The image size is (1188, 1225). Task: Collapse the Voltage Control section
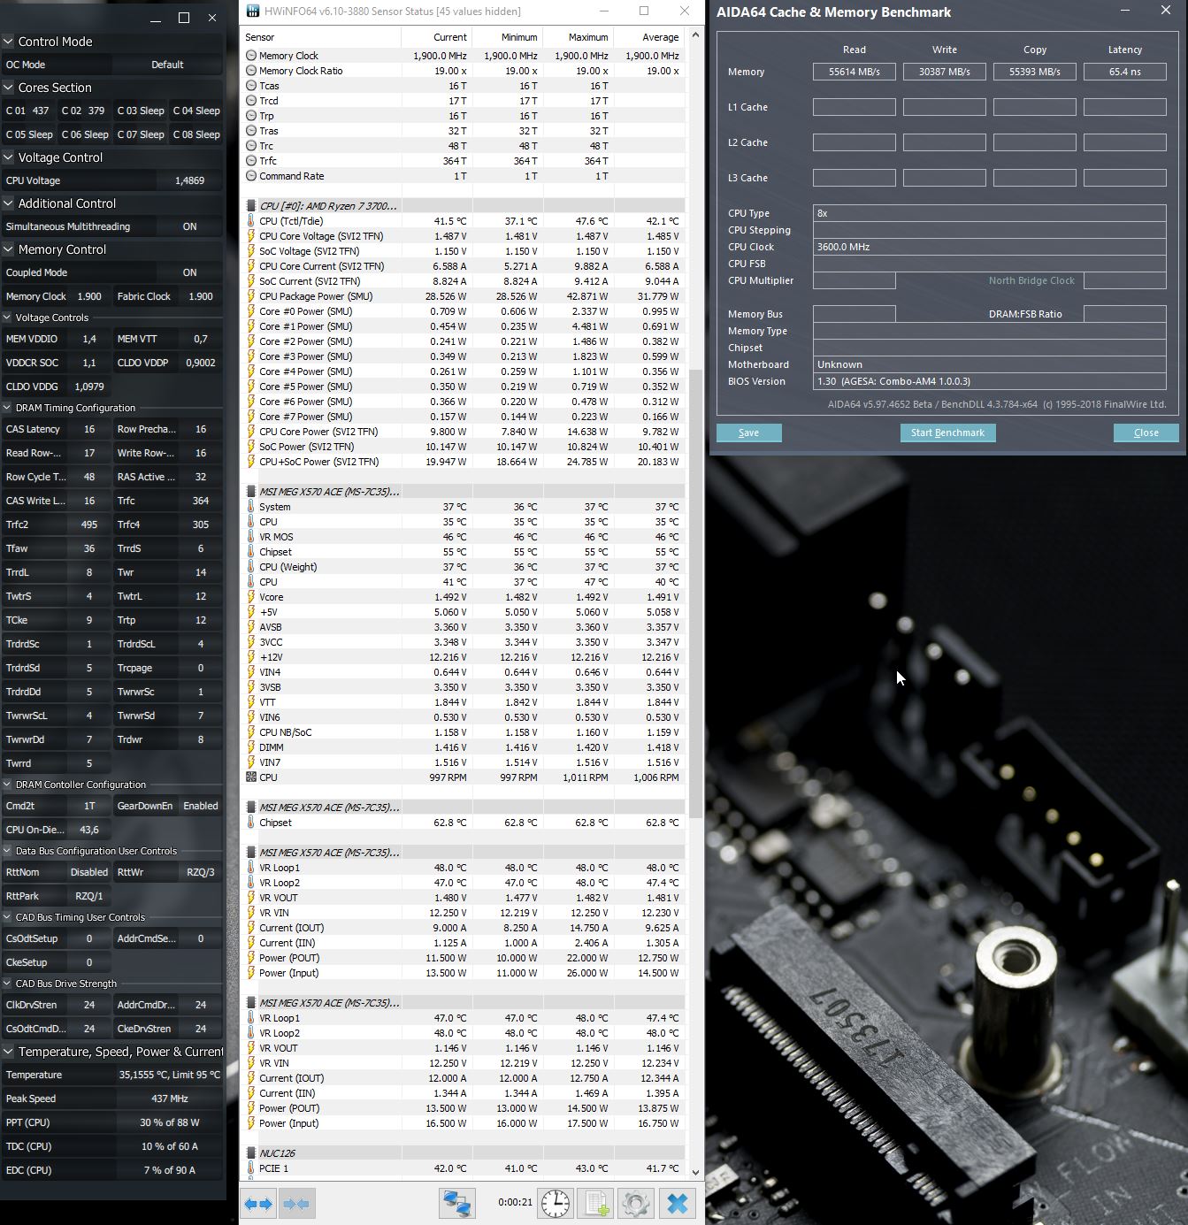point(8,157)
